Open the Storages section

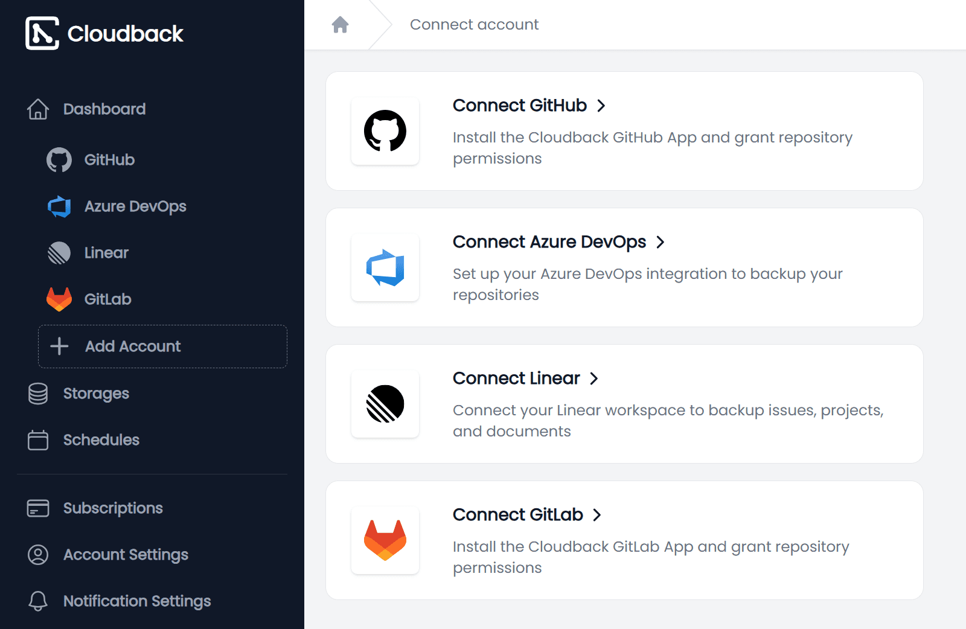[96, 394]
